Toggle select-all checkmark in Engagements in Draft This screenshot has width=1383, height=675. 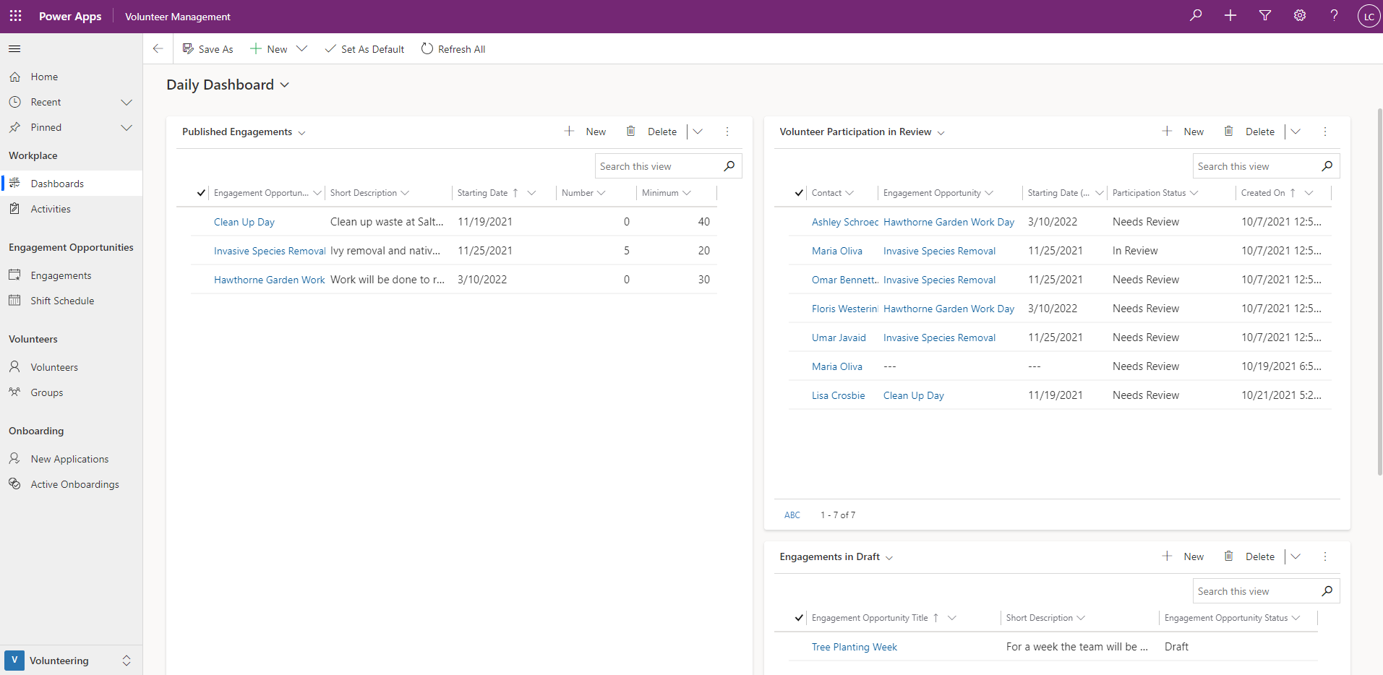pos(799,618)
